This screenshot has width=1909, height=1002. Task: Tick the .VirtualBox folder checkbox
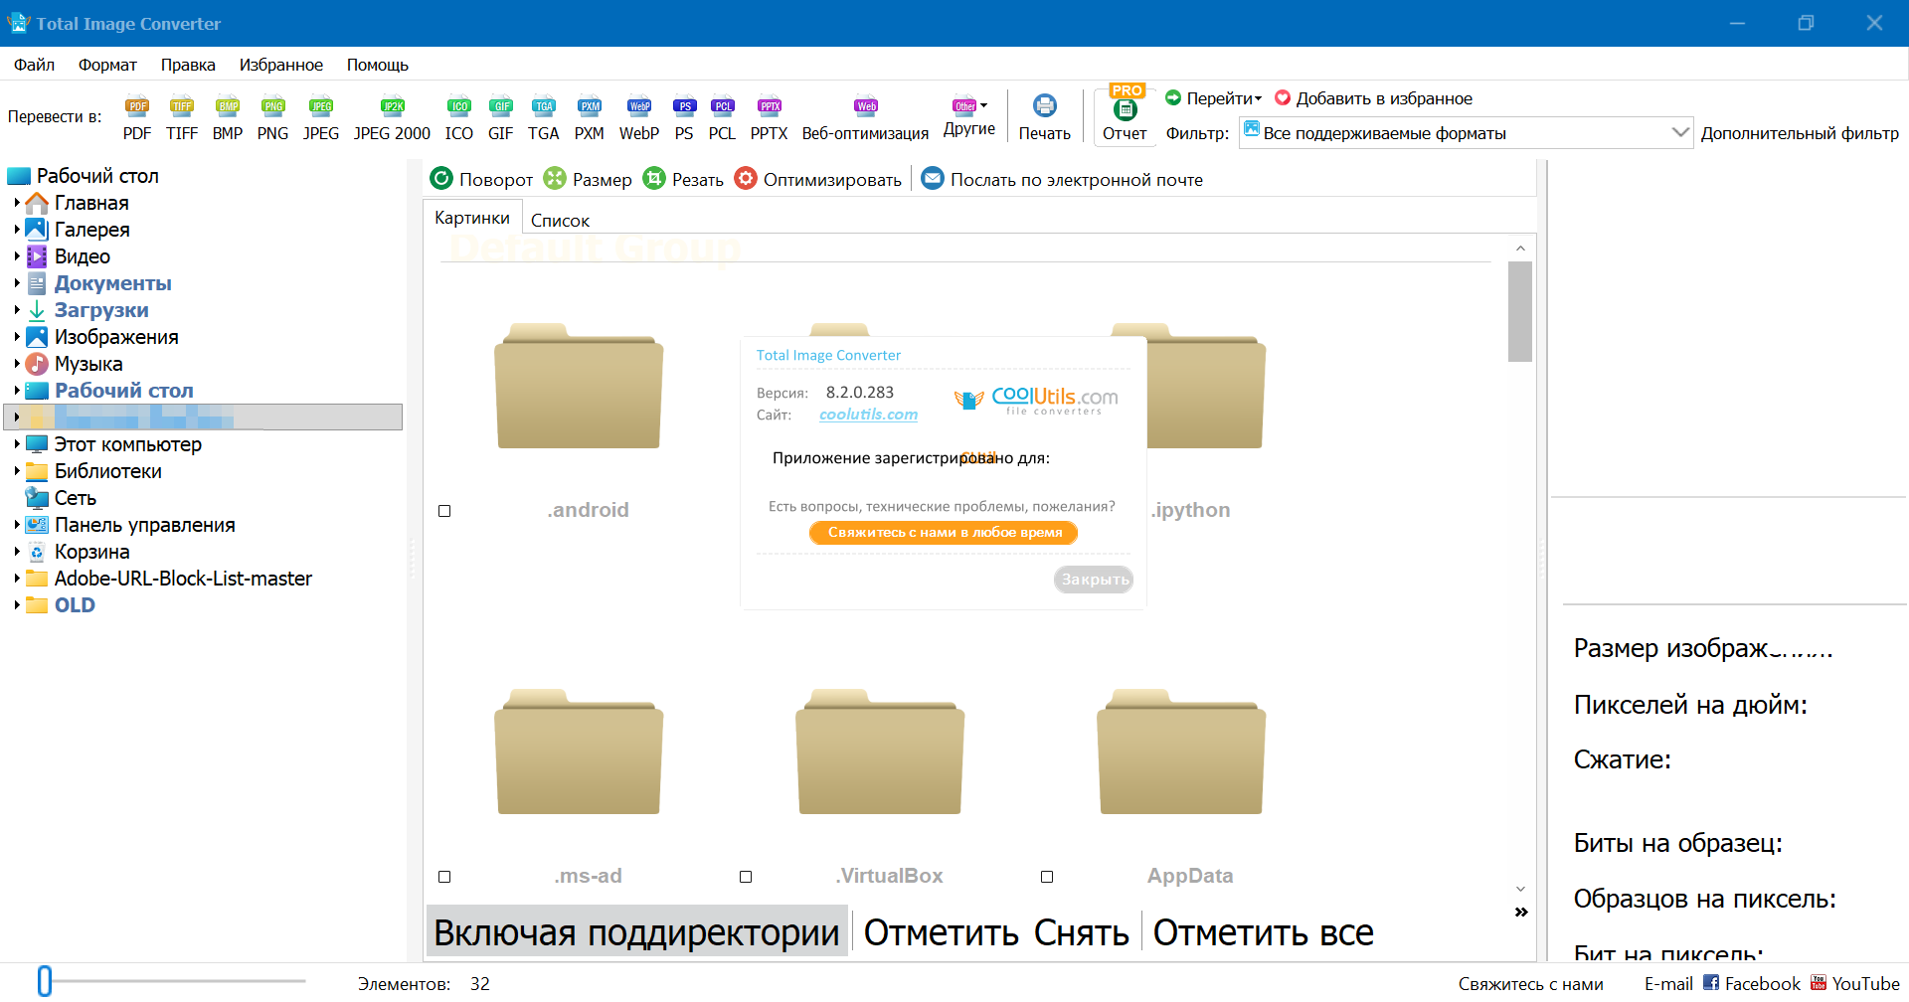point(746,877)
